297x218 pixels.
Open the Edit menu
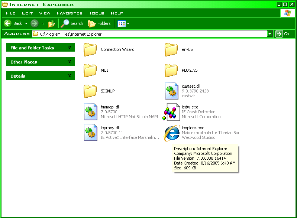[28, 13]
